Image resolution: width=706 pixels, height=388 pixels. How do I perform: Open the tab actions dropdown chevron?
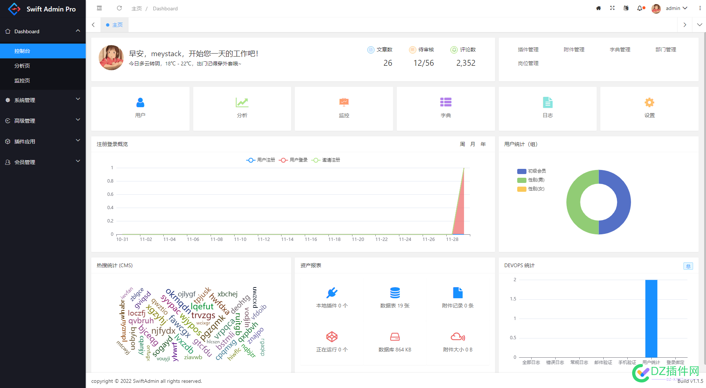(699, 25)
